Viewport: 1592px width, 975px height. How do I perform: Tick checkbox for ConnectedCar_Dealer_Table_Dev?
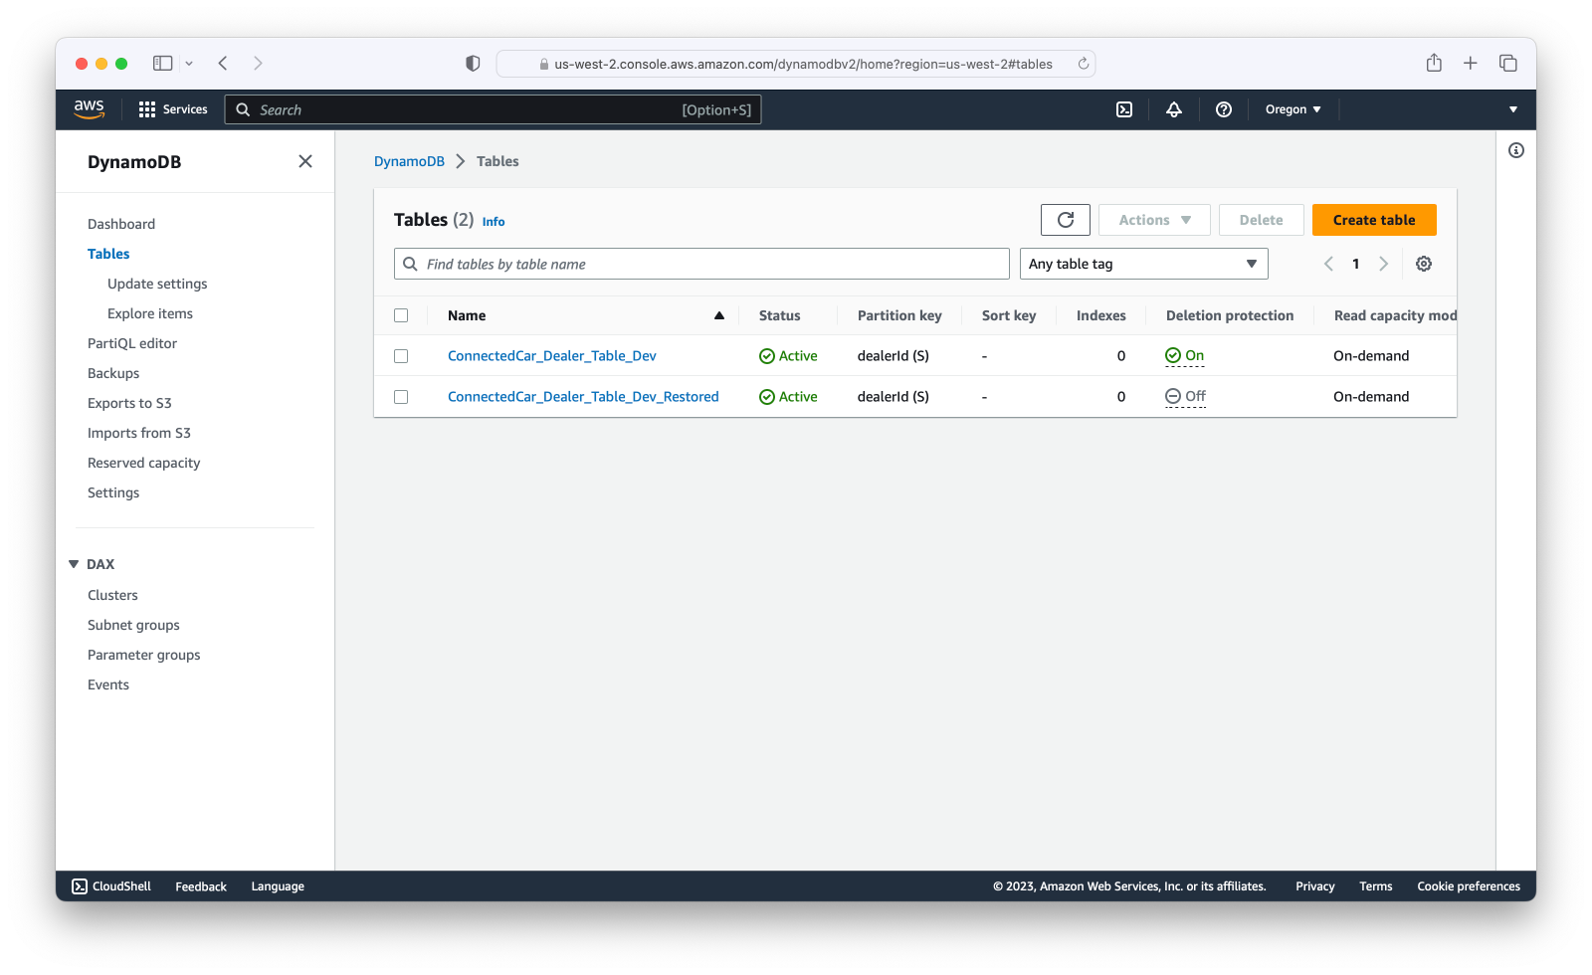pos(401,356)
